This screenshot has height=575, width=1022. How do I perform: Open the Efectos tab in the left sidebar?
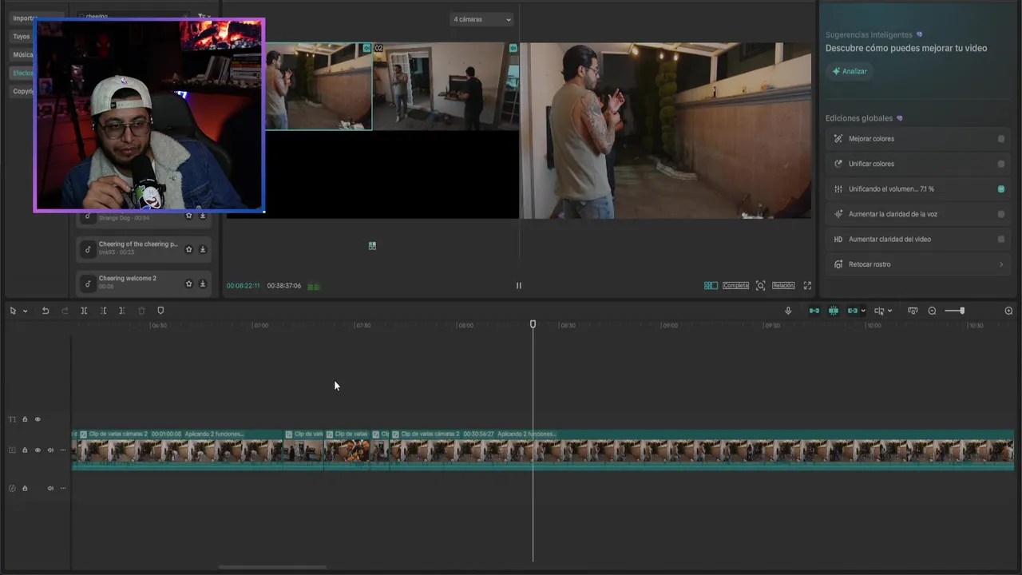pos(22,73)
